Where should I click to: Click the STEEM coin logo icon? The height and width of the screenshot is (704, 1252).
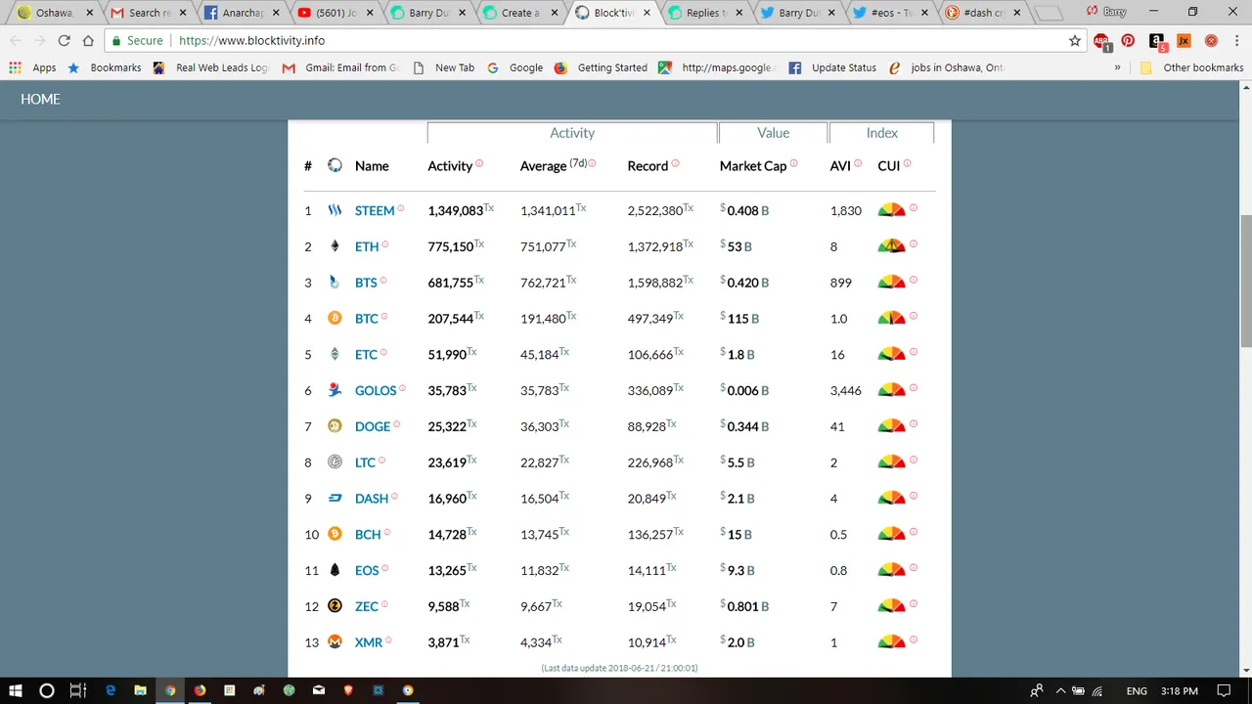335,210
